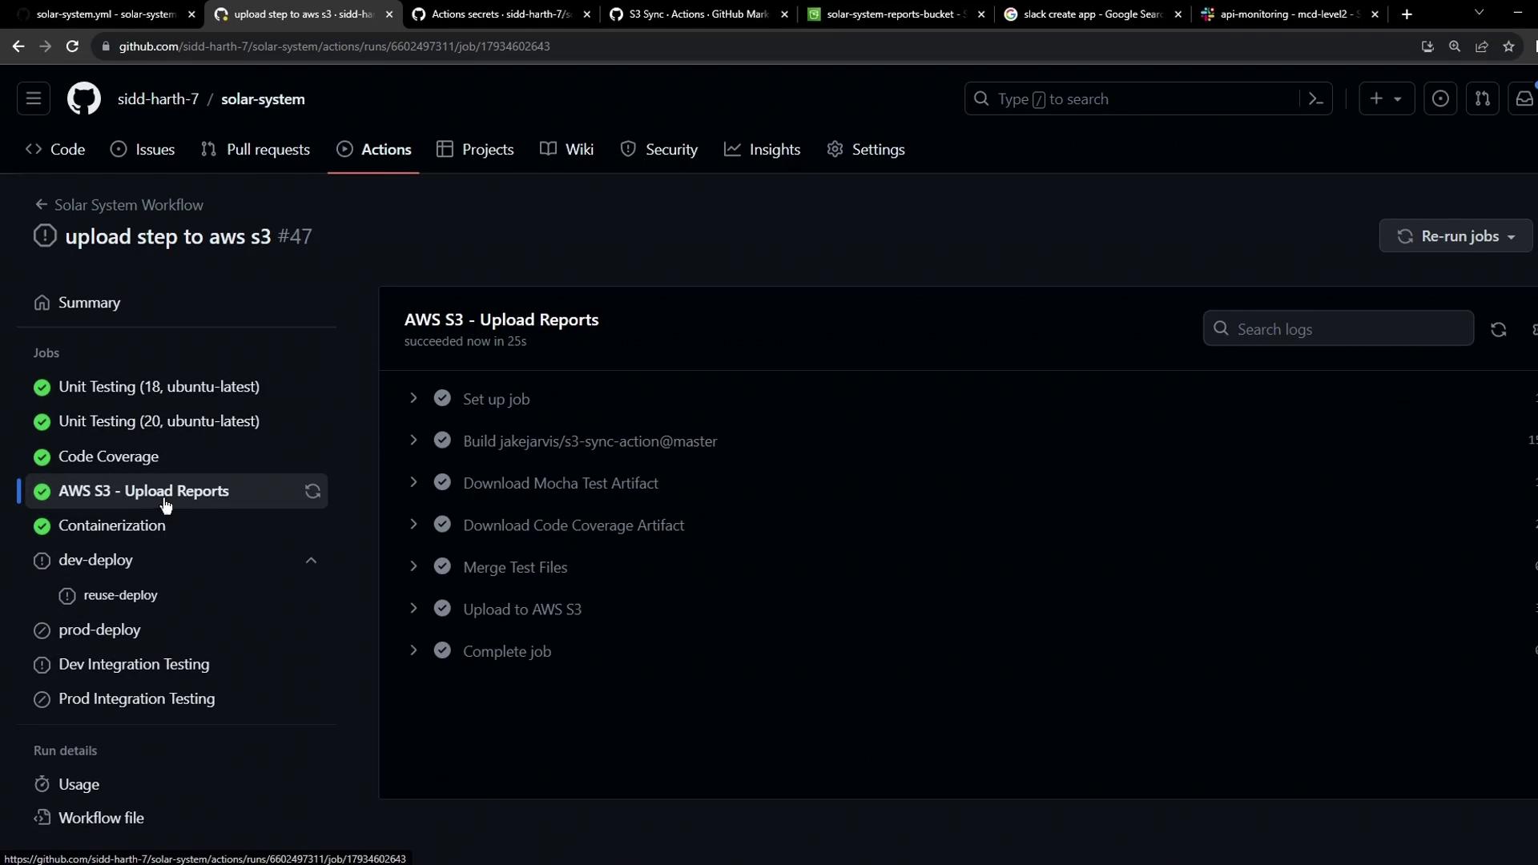Select the Containerization job
The image size is (1538, 865).
[111, 526]
